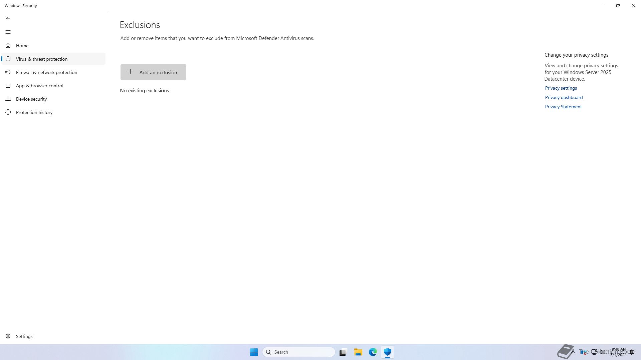This screenshot has height=360, width=641.
Task: Click the taskbar clock and date
Action: [619, 352]
